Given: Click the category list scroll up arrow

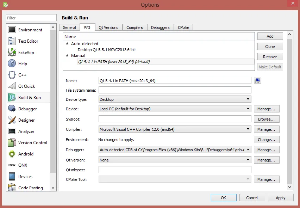Looking at the screenshot, I should pyautogui.click(x=53, y=27).
